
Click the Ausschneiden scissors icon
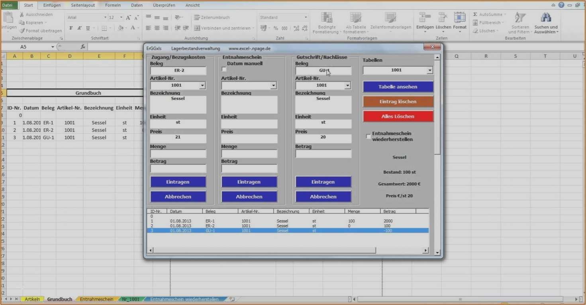pos(22,14)
